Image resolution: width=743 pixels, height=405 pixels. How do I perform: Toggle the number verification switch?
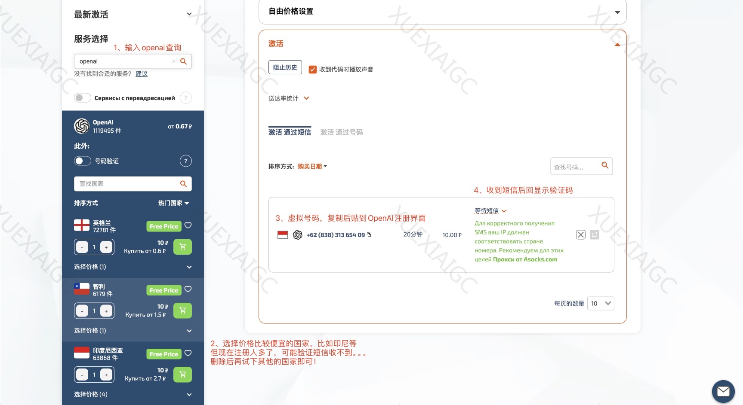click(x=83, y=161)
